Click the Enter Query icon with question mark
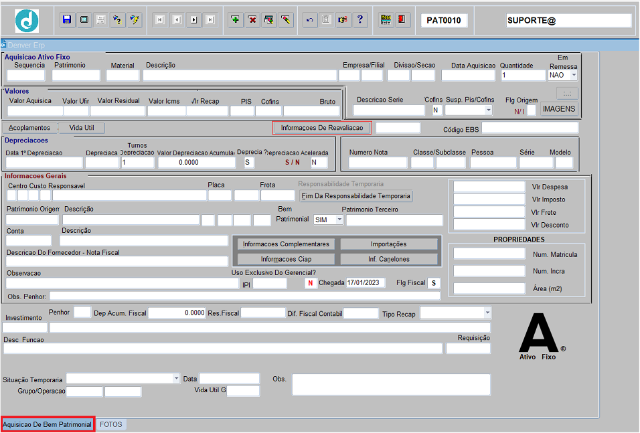Image resolution: width=640 pixels, height=433 pixels. tap(118, 19)
